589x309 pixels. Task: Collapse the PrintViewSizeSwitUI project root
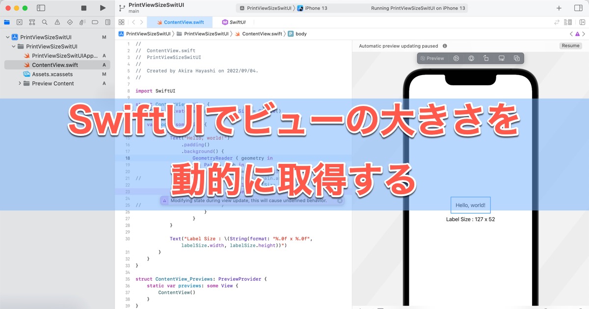coord(7,37)
